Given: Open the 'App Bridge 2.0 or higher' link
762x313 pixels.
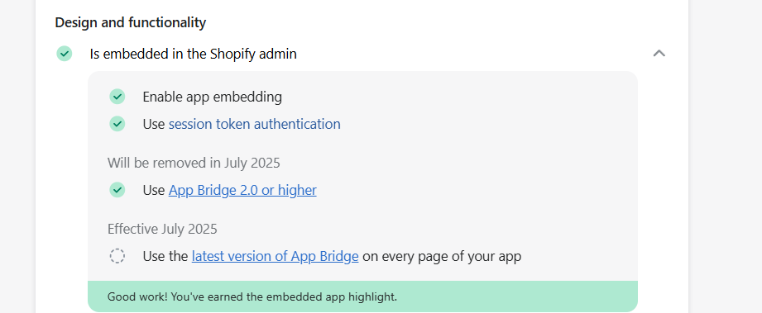Looking at the screenshot, I should coord(242,190).
